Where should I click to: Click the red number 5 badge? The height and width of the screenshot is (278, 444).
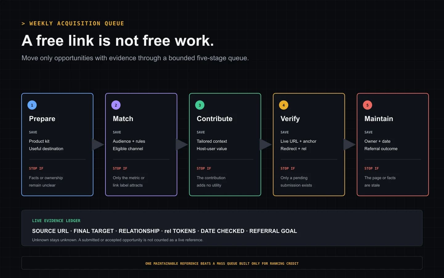point(368,105)
